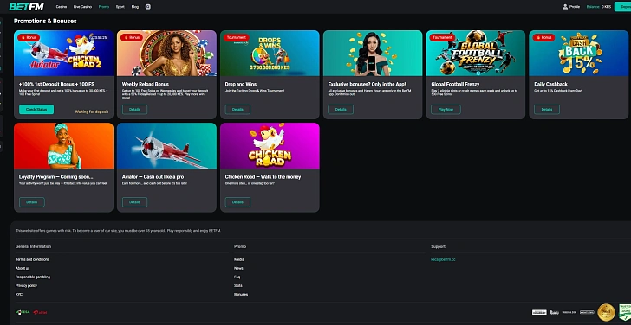Click the Global Football Frenzy banner image

click(476, 53)
